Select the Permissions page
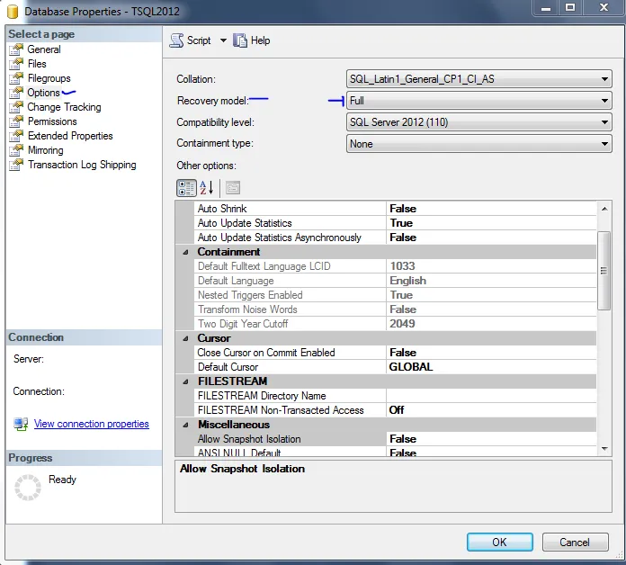Screen dimensions: 626x565 52,121
